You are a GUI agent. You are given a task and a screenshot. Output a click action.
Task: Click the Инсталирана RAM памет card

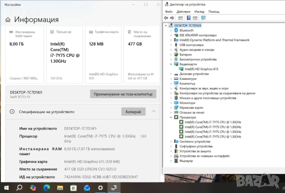[x=24, y=55]
